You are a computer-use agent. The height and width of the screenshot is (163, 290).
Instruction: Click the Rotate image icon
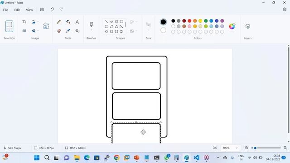[33, 22]
